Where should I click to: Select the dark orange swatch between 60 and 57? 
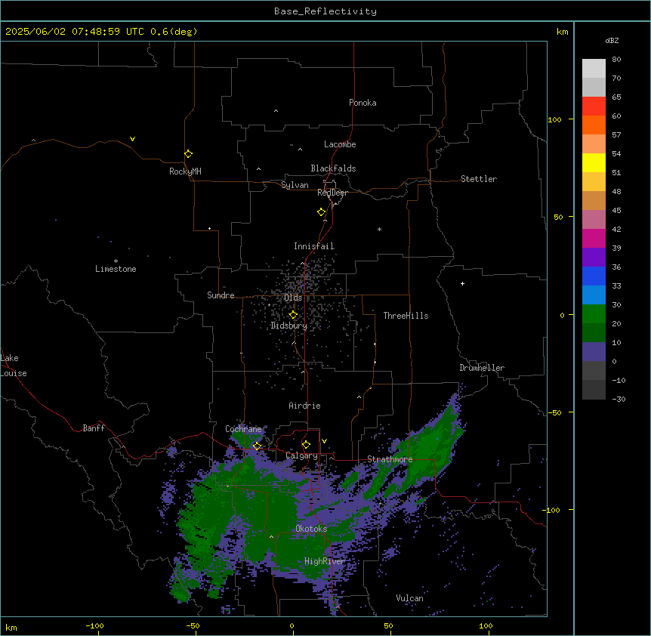click(594, 125)
